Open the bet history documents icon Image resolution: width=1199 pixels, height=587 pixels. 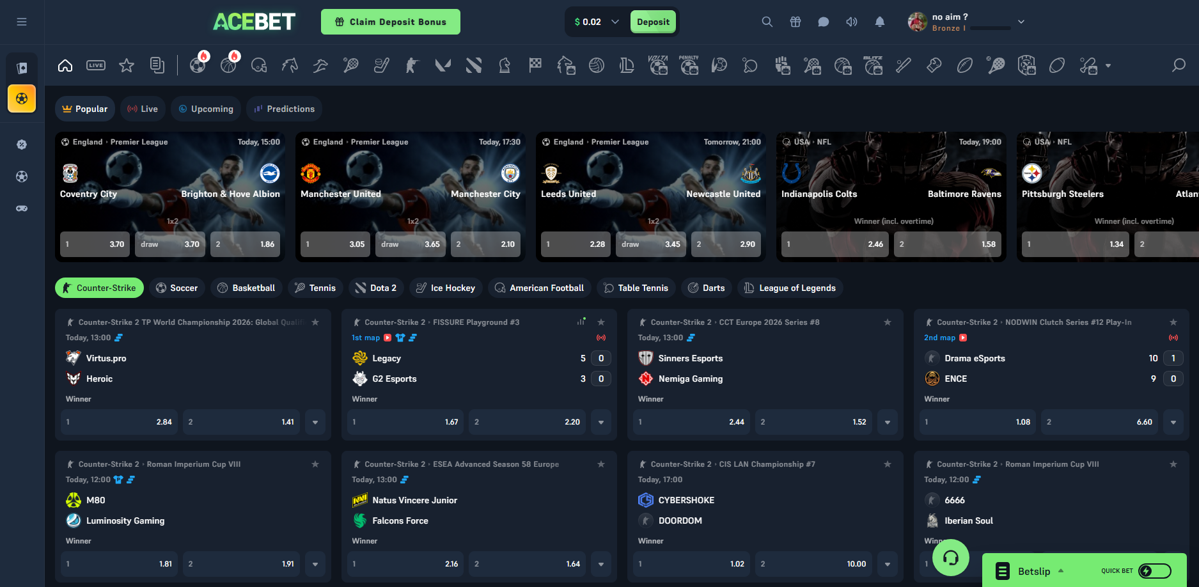pyautogui.click(x=157, y=65)
